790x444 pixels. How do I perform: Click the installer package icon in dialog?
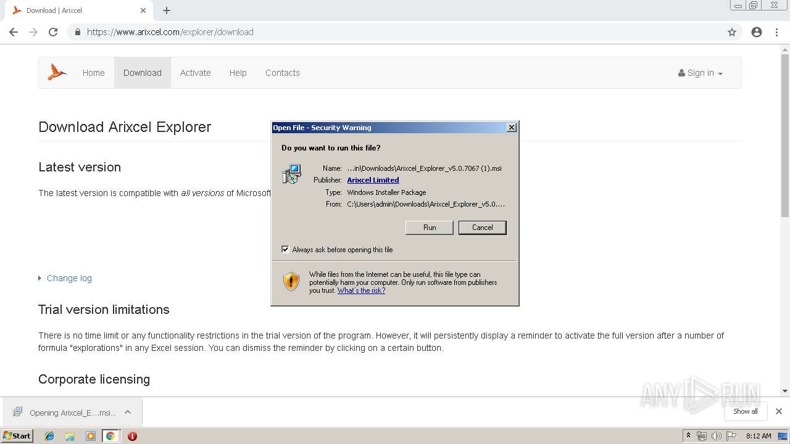pos(292,174)
